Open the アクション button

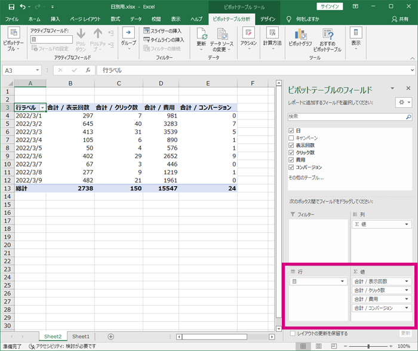(x=248, y=39)
